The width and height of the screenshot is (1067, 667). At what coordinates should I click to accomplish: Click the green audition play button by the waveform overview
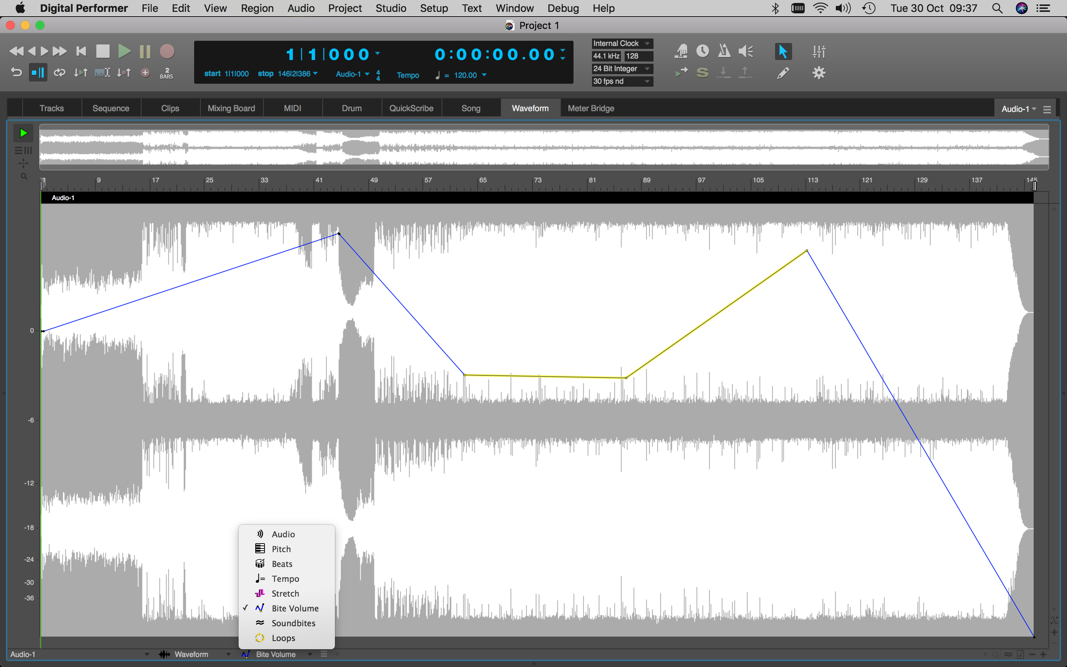[x=23, y=133]
